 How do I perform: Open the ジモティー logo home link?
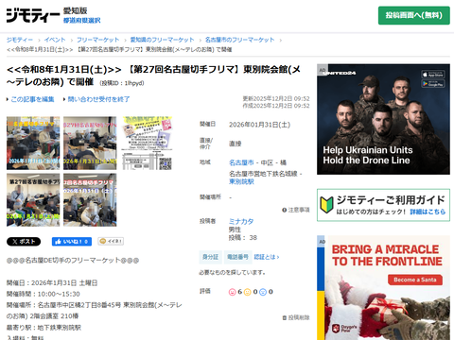(x=33, y=15)
